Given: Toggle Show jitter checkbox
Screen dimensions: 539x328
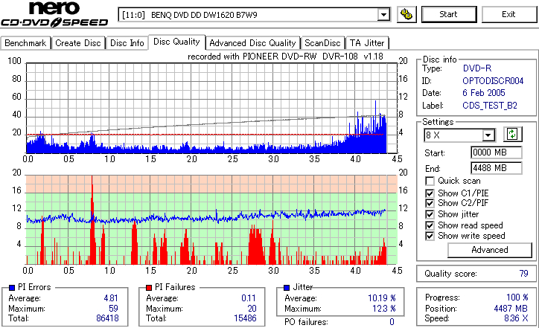Looking at the screenshot, I should click(x=430, y=214).
